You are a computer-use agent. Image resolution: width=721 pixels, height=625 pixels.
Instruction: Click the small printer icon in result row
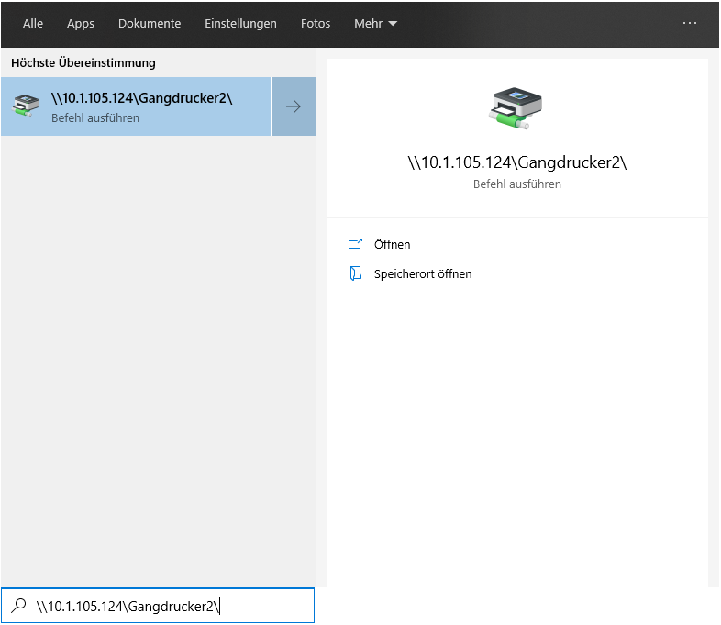[26, 106]
